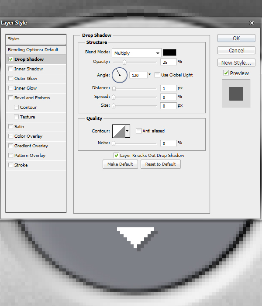Select the Stroke style row label
The height and width of the screenshot is (306, 262).
(21, 165)
